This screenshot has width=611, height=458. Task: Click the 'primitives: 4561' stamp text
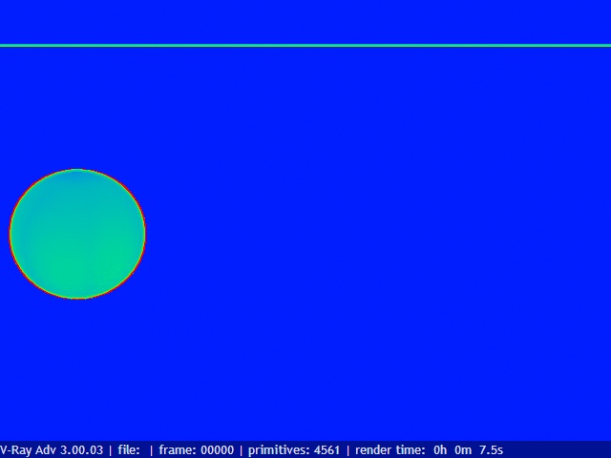click(294, 450)
